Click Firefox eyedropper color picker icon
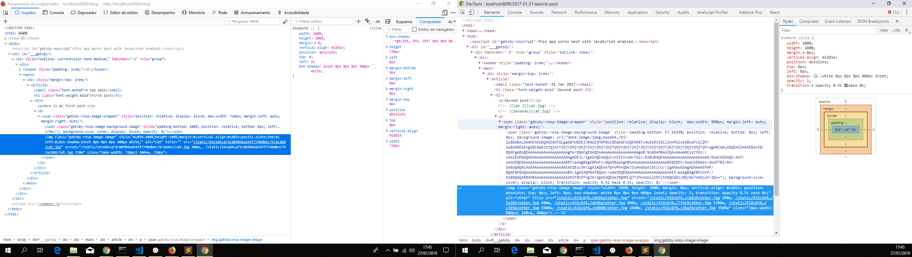This screenshot has height=257, width=912. [x=285, y=22]
